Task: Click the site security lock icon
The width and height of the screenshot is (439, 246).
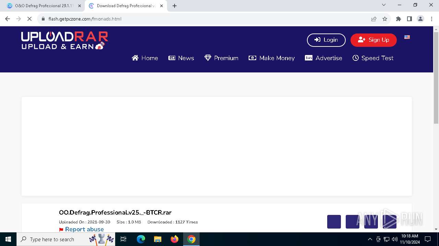Action: (43, 19)
